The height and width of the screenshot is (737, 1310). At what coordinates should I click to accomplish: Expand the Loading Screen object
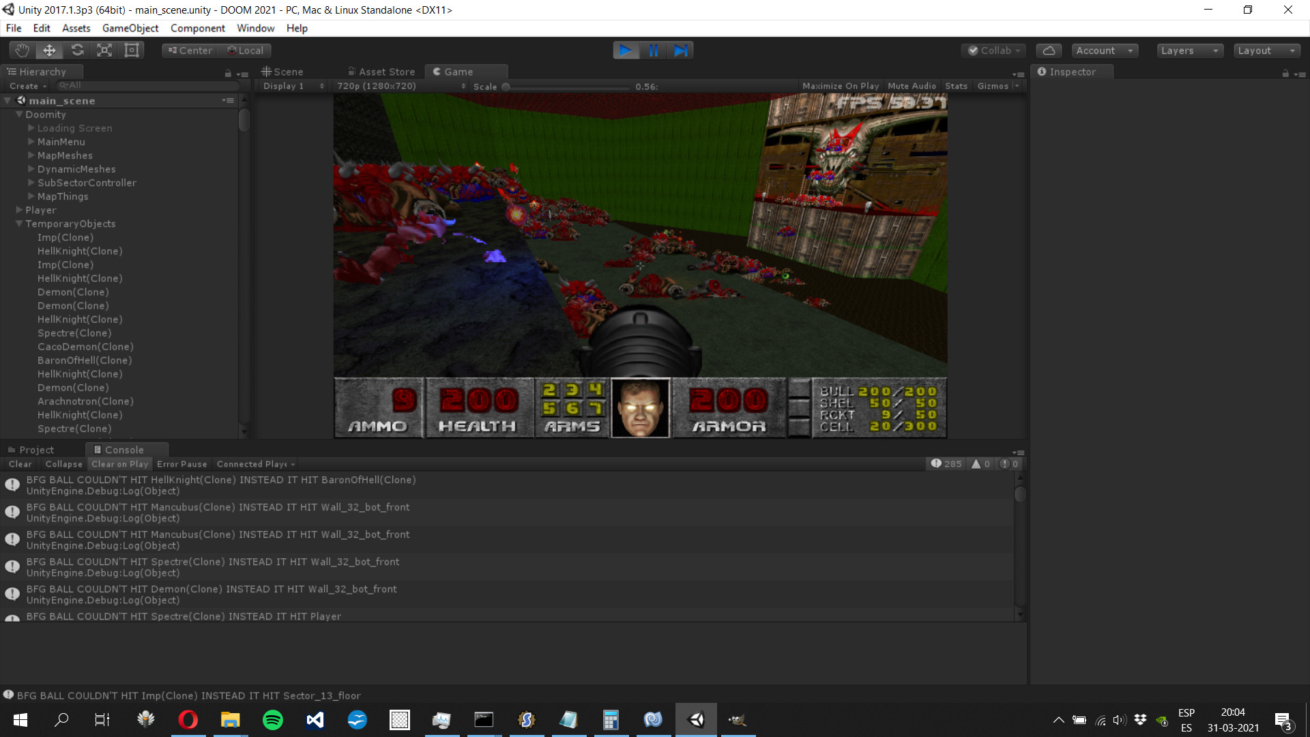tap(31, 128)
